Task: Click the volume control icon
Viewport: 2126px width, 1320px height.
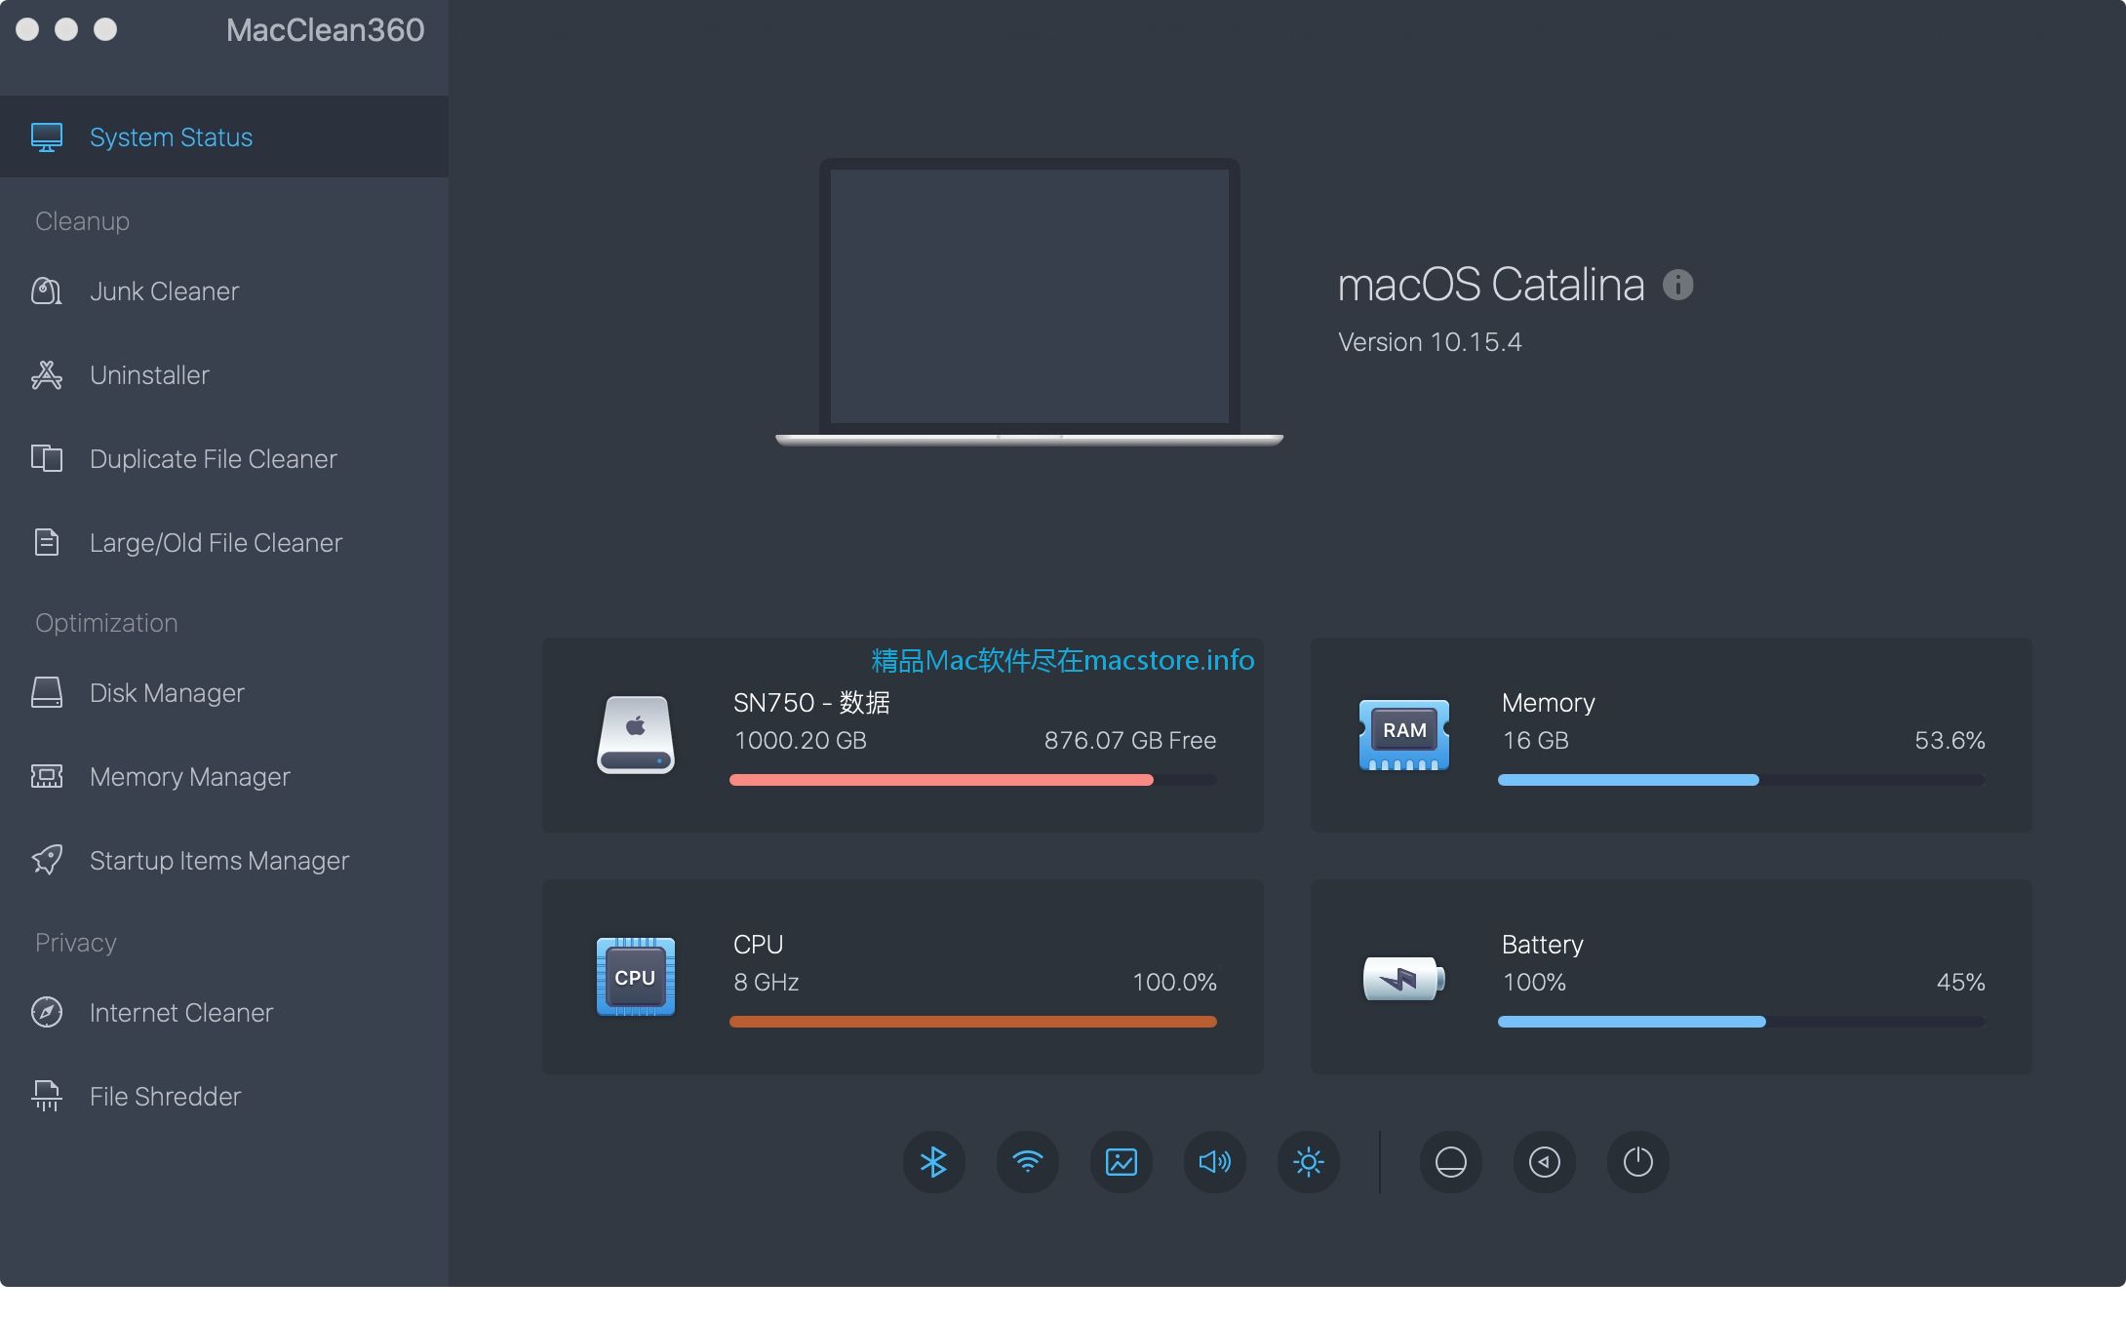Action: coord(1213,1160)
